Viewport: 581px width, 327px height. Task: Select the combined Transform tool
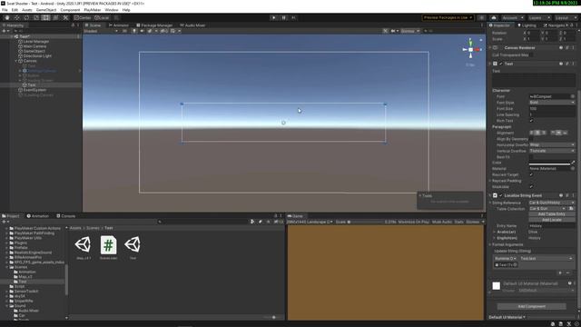coord(55,17)
